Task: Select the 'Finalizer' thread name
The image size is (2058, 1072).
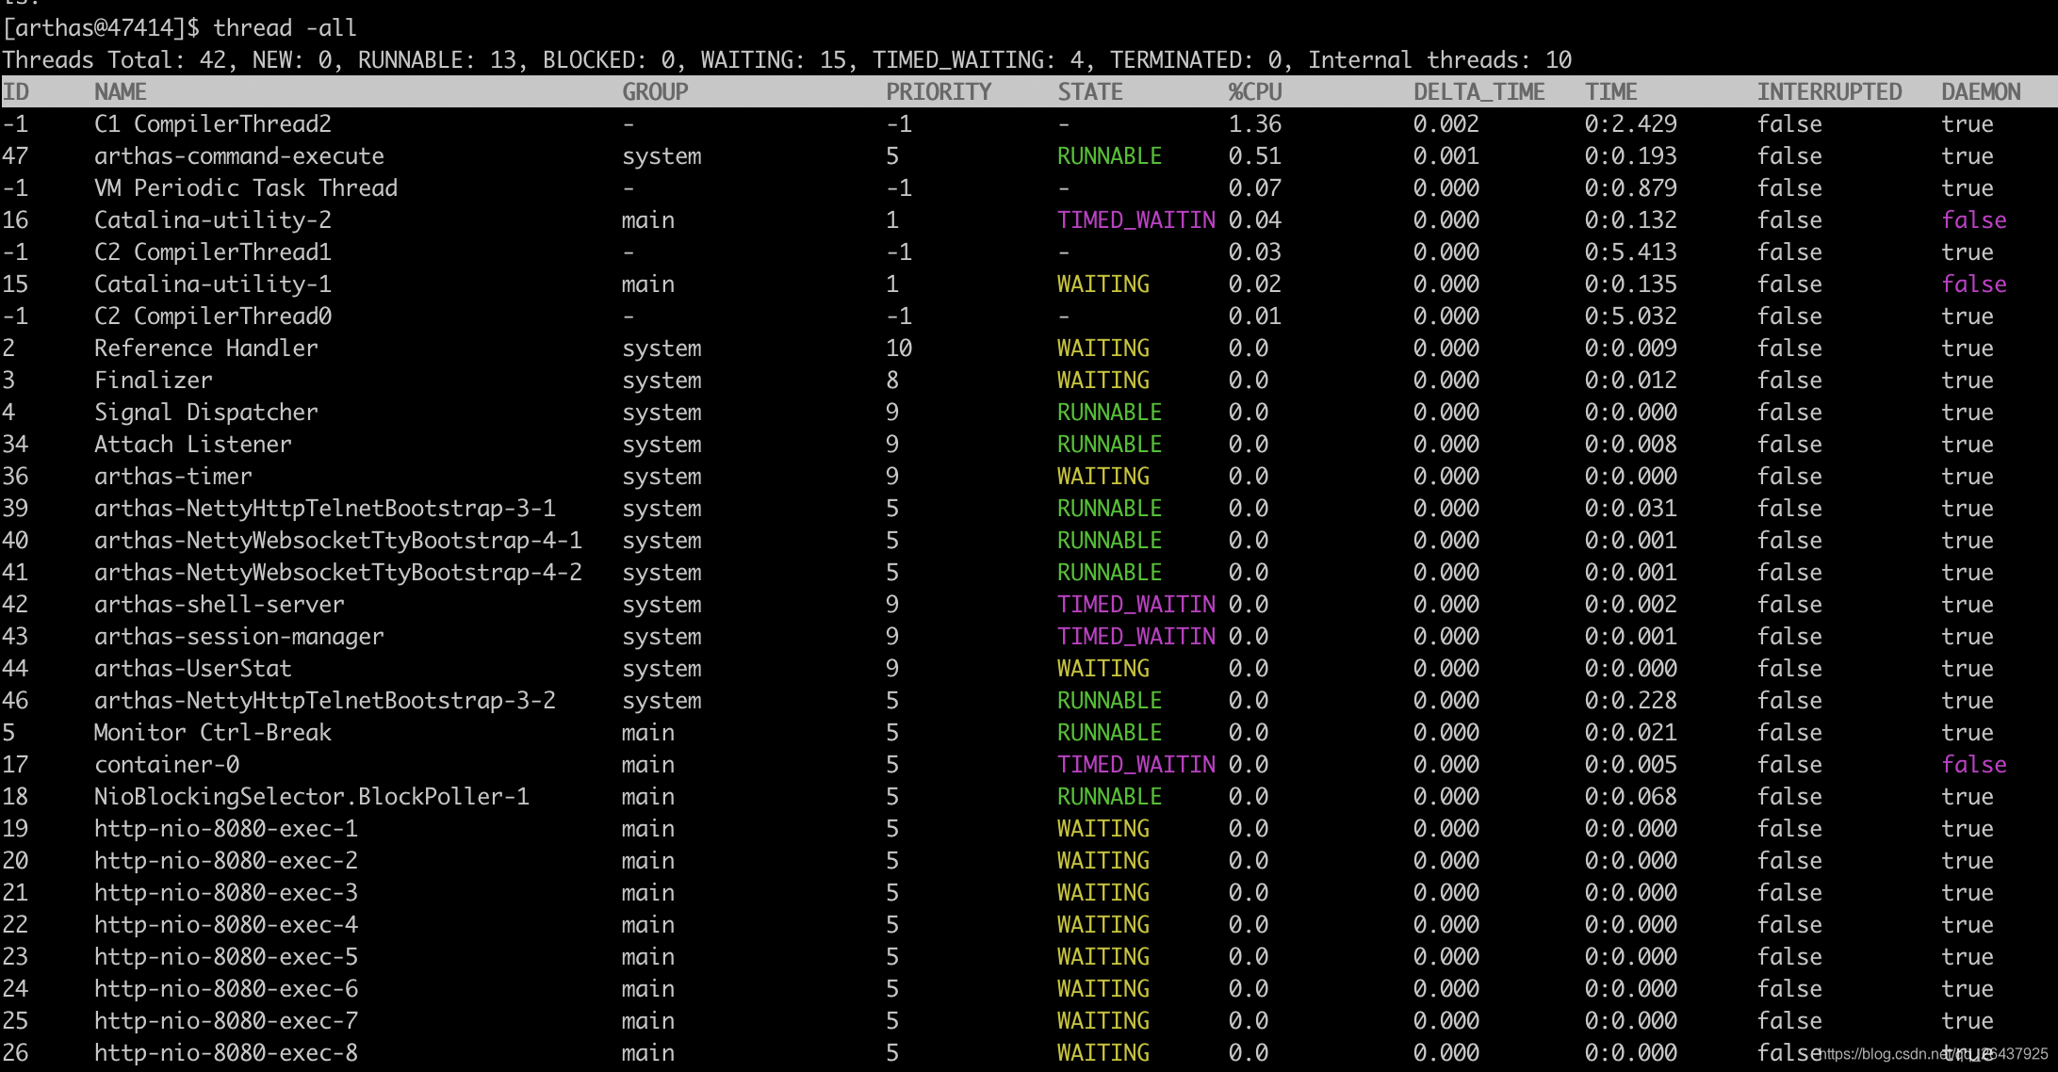Action: tap(154, 381)
